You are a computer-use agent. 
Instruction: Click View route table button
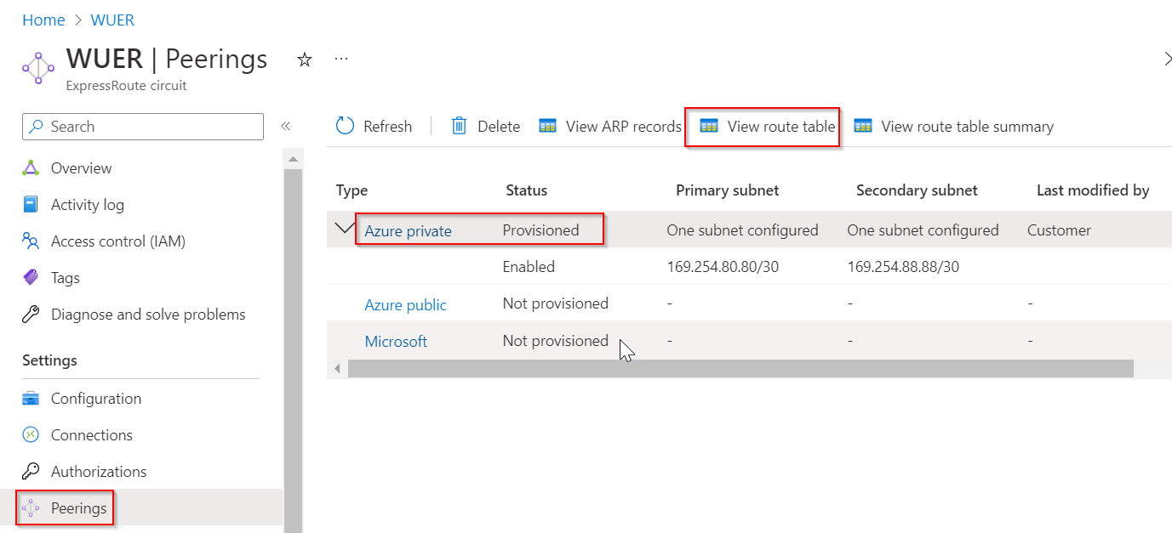[x=768, y=126]
